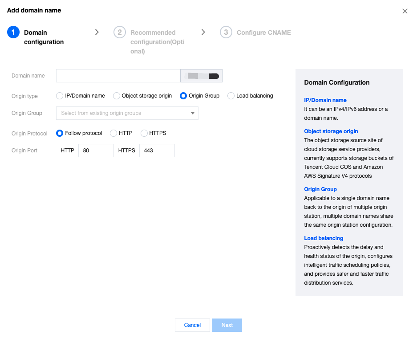
Task: Select Follow protocol origin protocol
Action: 60,133
